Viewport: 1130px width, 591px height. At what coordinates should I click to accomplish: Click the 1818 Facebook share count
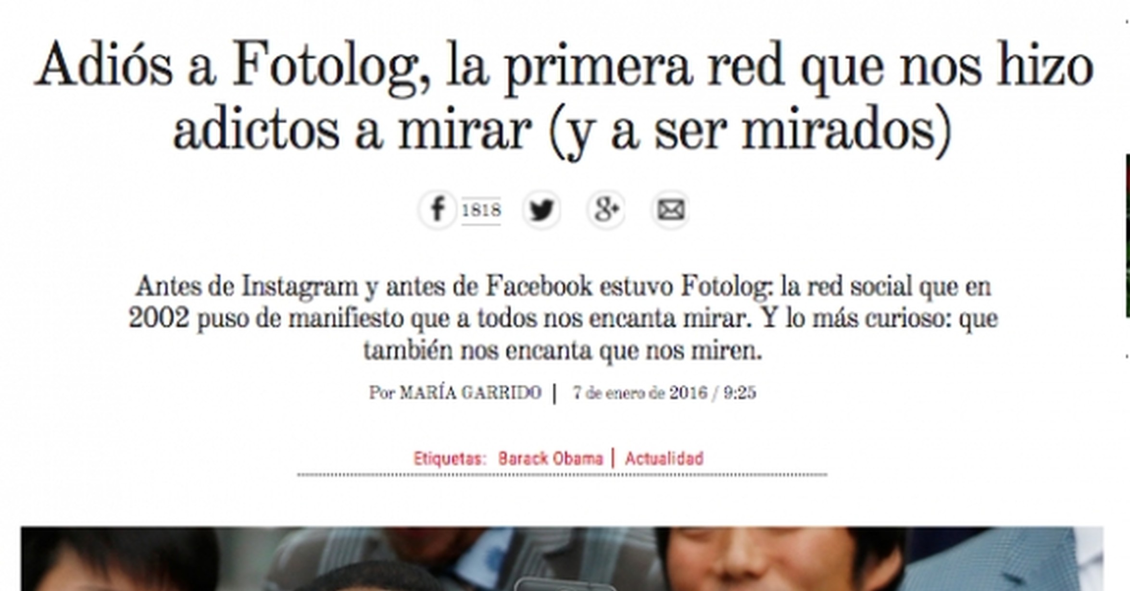(481, 210)
